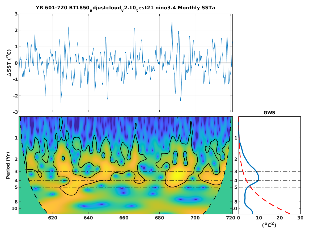Click the 'Period (Yr)' y-axis label

coord(8,165)
